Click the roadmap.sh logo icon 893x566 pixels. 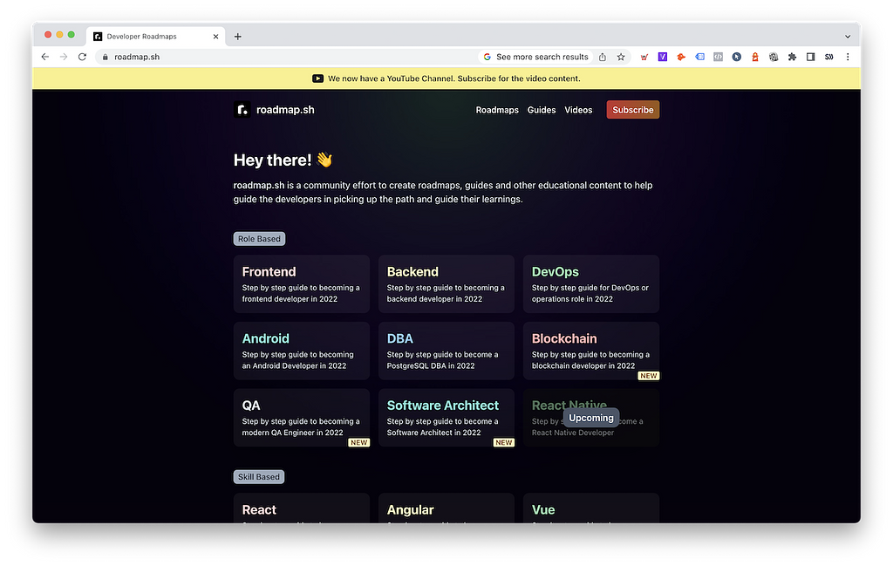click(x=242, y=109)
